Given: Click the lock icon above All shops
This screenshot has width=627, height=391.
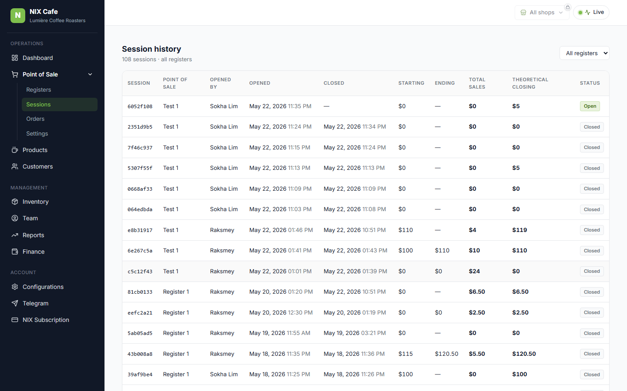Looking at the screenshot, I should 568,7.
